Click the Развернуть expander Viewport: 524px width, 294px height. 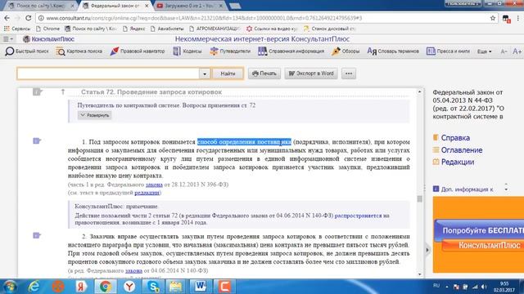(x=95, y=115)
